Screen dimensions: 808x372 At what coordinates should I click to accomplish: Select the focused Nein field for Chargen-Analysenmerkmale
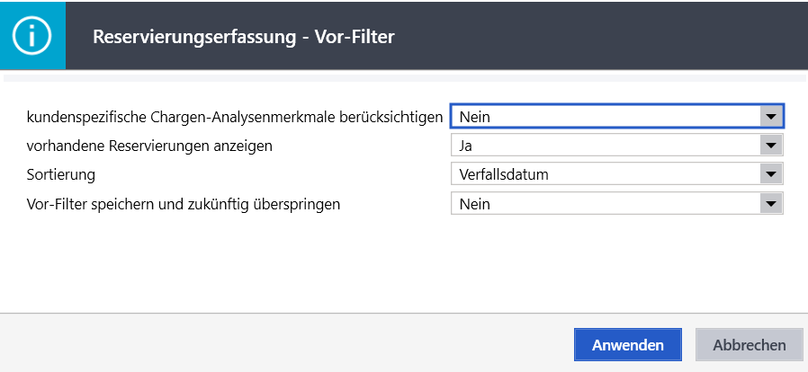pos(605,116)
